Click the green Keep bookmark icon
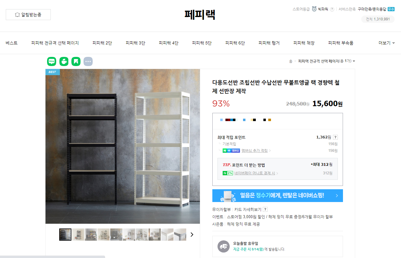Screen dimensions: 401x258 pos(76,61)
